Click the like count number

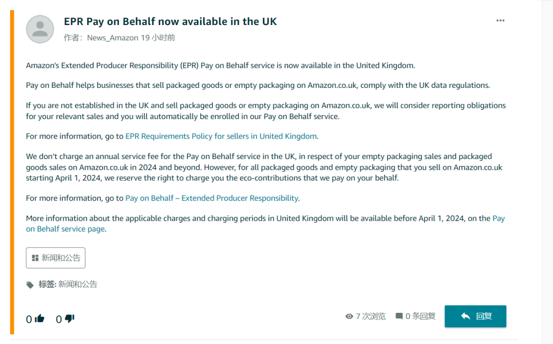(x=29, y=319)
